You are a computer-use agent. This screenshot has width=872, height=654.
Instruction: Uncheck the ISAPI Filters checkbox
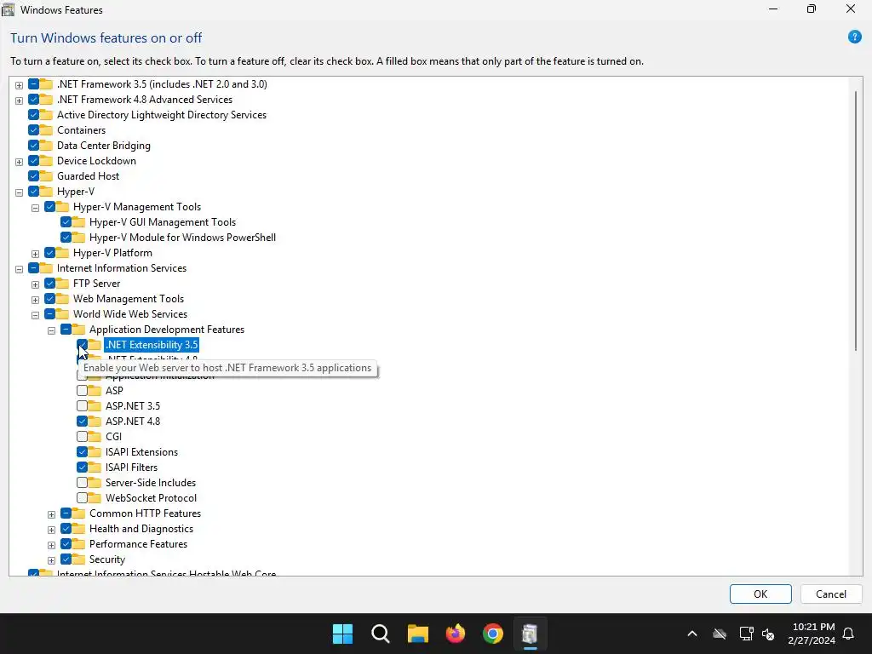pyautogui.click(x=82, y=468)
